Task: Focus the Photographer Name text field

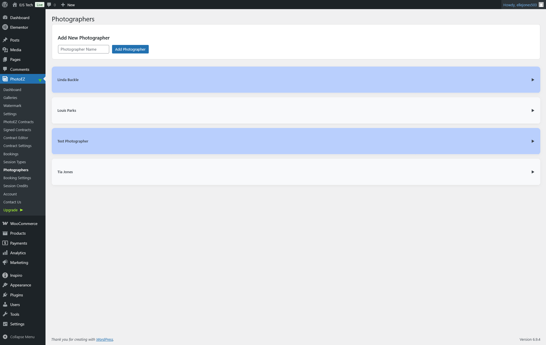Action: pyautogui.click(x=83, y=49)
